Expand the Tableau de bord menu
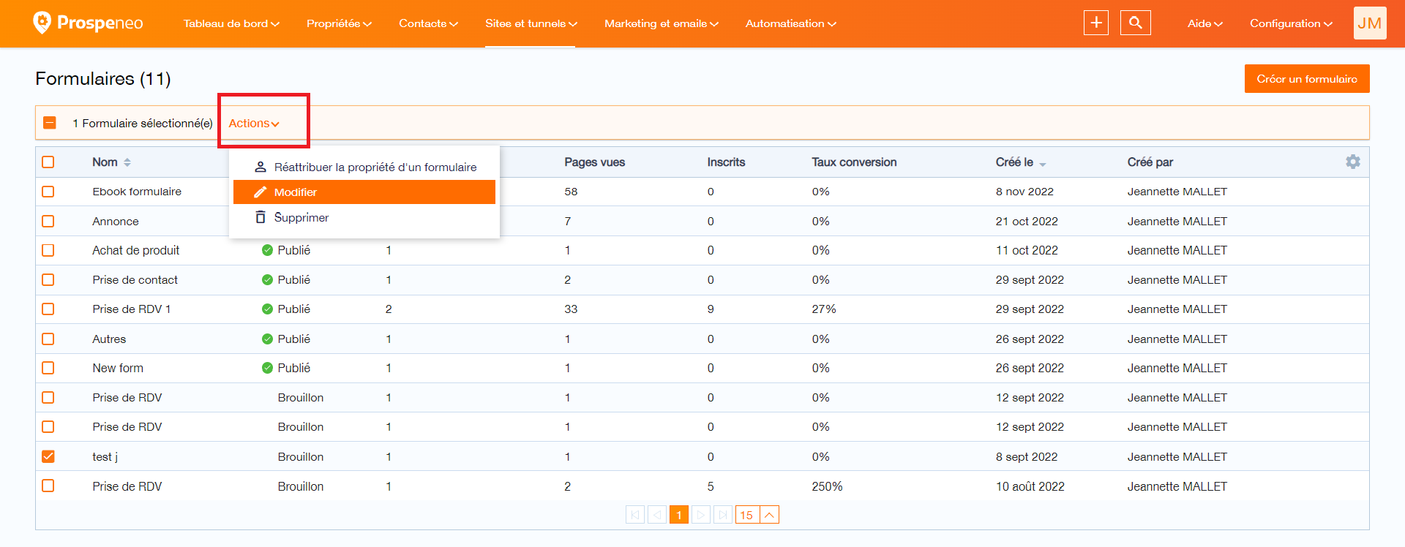 click(231, 23)
